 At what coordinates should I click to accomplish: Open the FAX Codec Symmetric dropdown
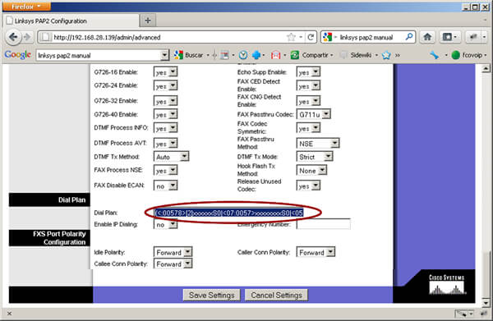tap(308, 128)
